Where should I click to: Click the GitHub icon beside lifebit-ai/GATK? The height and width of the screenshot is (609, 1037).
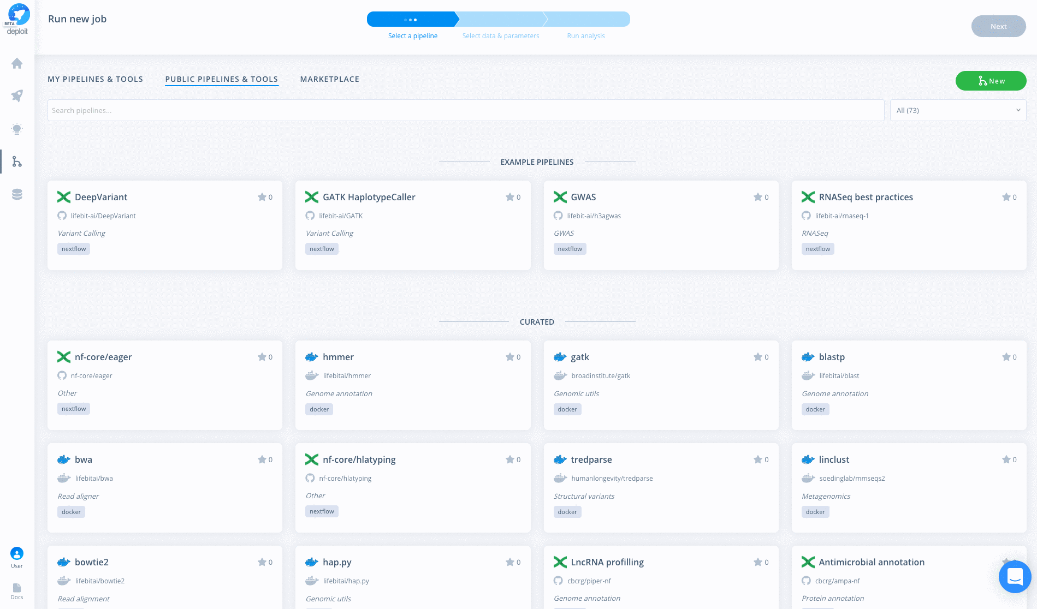pos(310,216)
